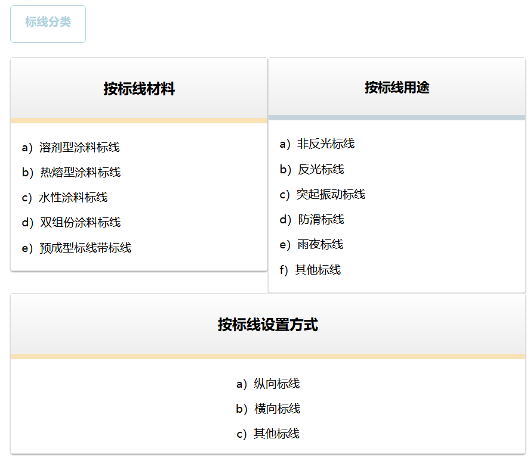
Task: Select the 纵向标线 entry
Action: tap(276, 384)
